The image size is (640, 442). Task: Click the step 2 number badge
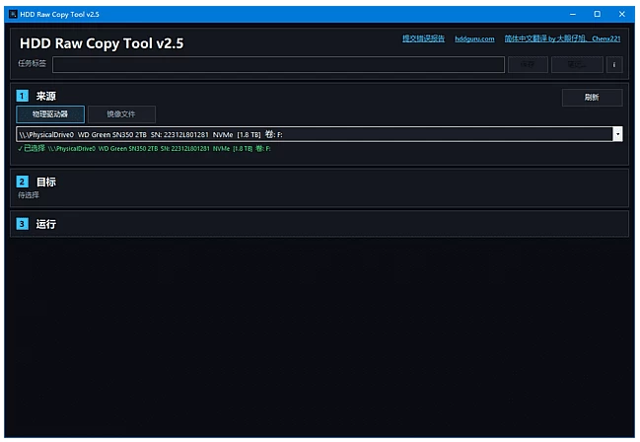(23, 182)
